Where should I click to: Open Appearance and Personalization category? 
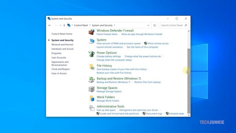coord(60,64)
